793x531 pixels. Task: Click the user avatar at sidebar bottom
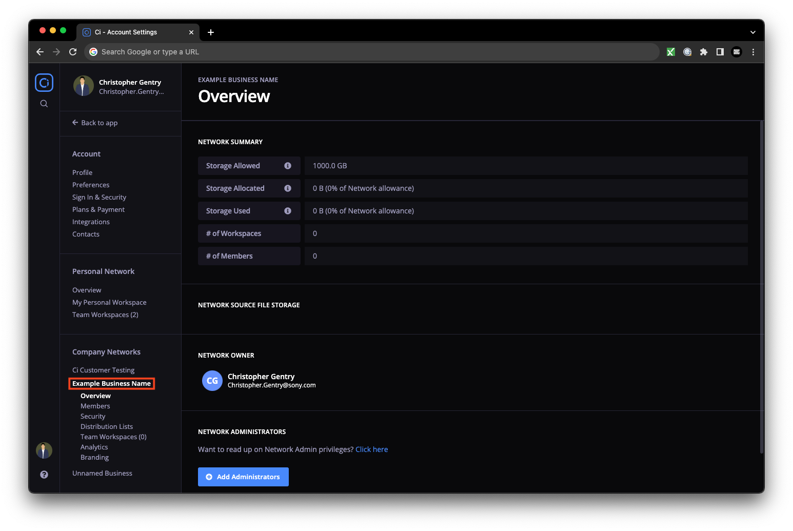coord(44,450)
